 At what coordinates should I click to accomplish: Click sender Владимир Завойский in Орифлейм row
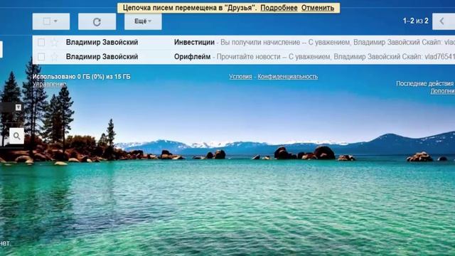(x=102, y=57)
